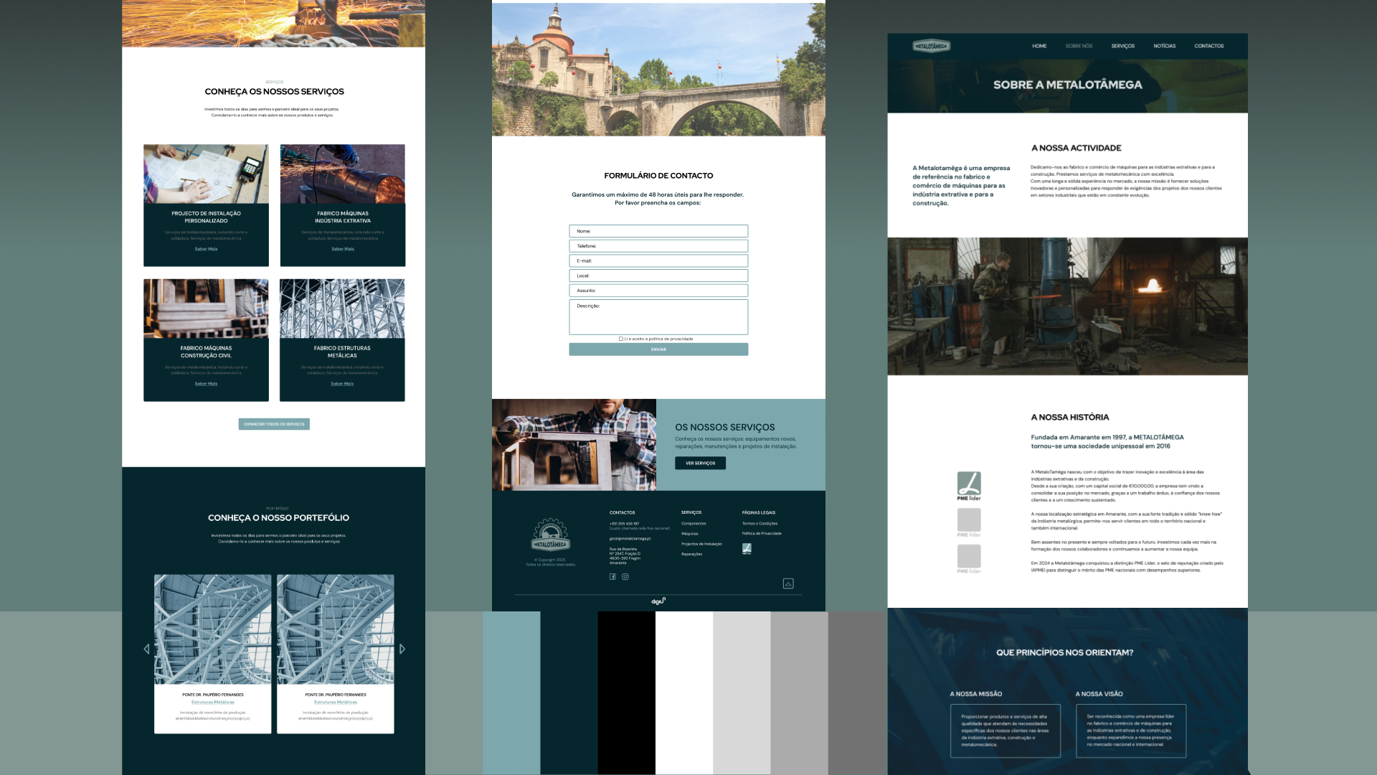The width and height of the screenshot is (1377, 775).
Task: Go to previous portfolio slide arrow
Action: pyautogui.click(x=147, y=649)
